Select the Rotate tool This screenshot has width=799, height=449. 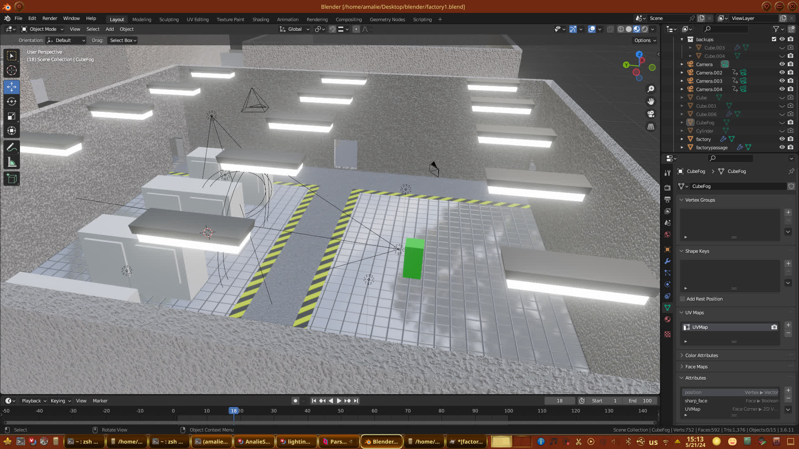(12, 101)
